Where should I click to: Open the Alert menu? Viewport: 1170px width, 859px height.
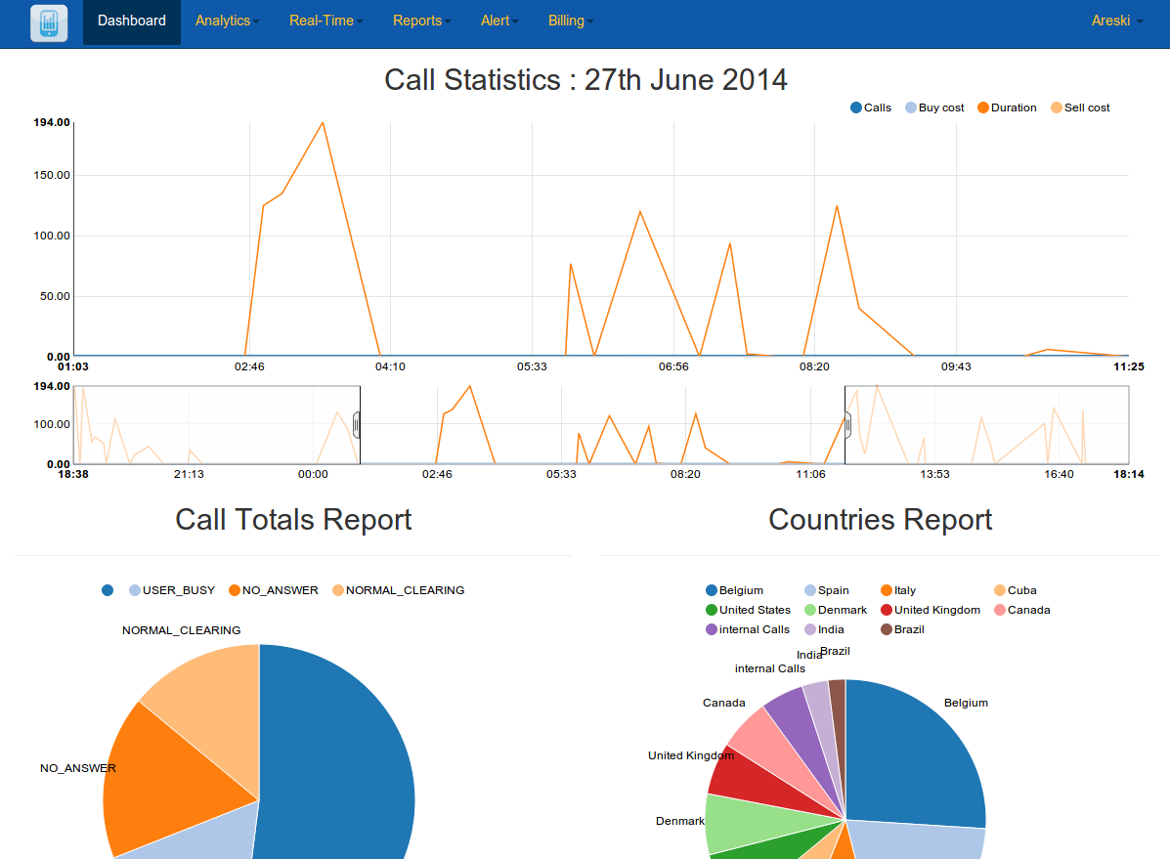coord(498,21)
